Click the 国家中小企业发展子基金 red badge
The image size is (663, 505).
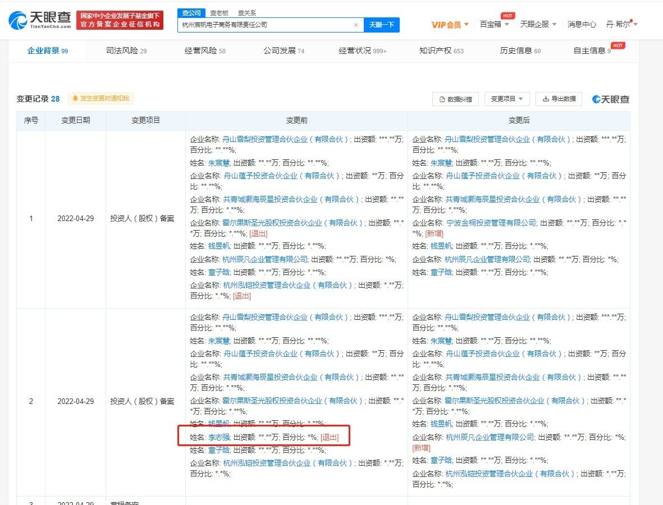pyautogui.click(x=120, y=19)
